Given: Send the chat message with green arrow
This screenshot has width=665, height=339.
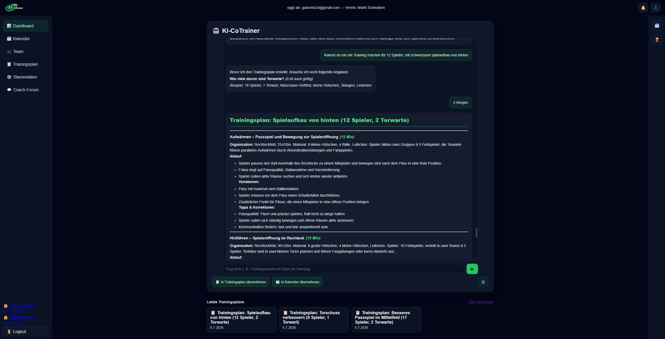Looking at the screenshot, I should pyautogui.click(x=472, y=269).
